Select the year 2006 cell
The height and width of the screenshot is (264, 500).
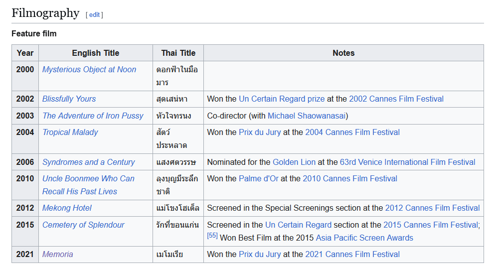pos(25,162)
